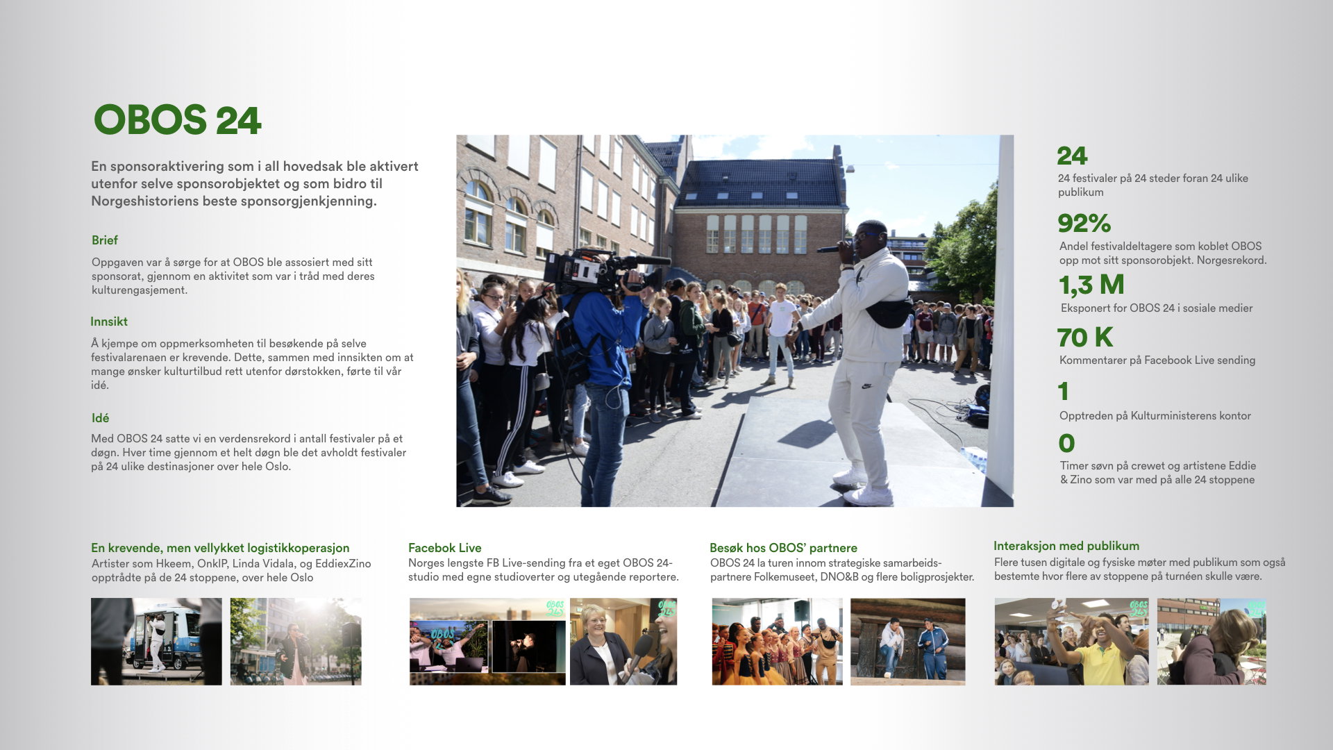Select the caption 'Kommentarer på Facebook Live sending'
Screen dimensions: 1333x750
[1157, 360]
